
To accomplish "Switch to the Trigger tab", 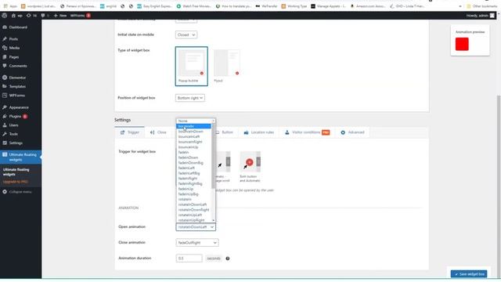I will pyautogui.click(x=129, y=132).
